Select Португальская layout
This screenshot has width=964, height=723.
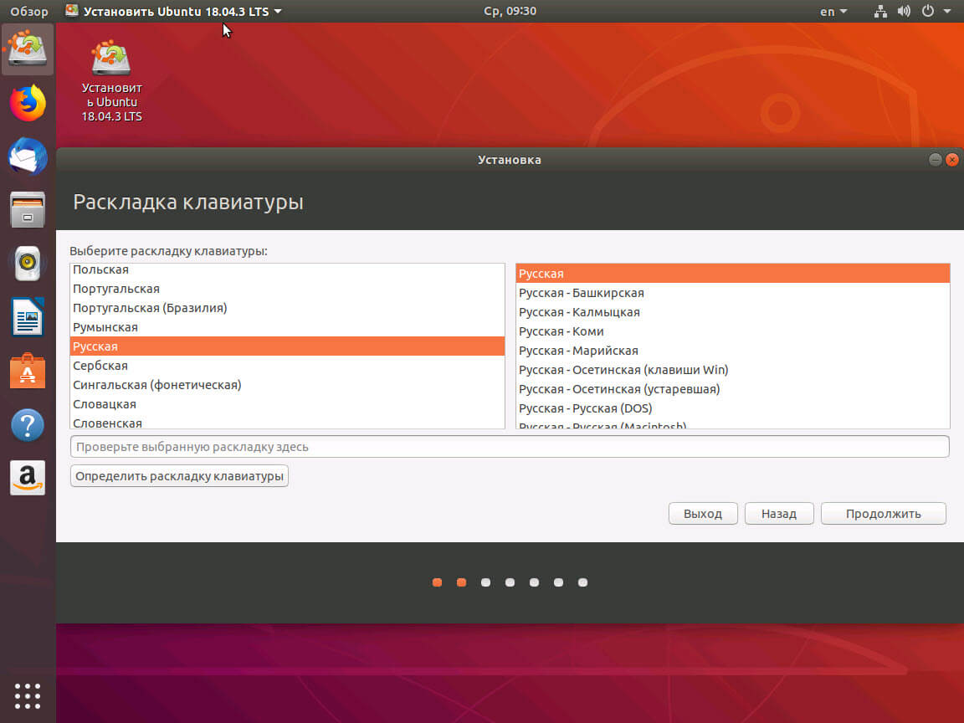(287, 289)
